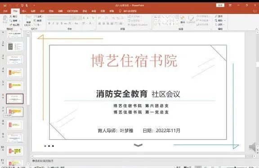The height and width of the screenshot is (168, 259).
Task: Click the Save icon in quick access toolbar
Action: tap(5, 5)
